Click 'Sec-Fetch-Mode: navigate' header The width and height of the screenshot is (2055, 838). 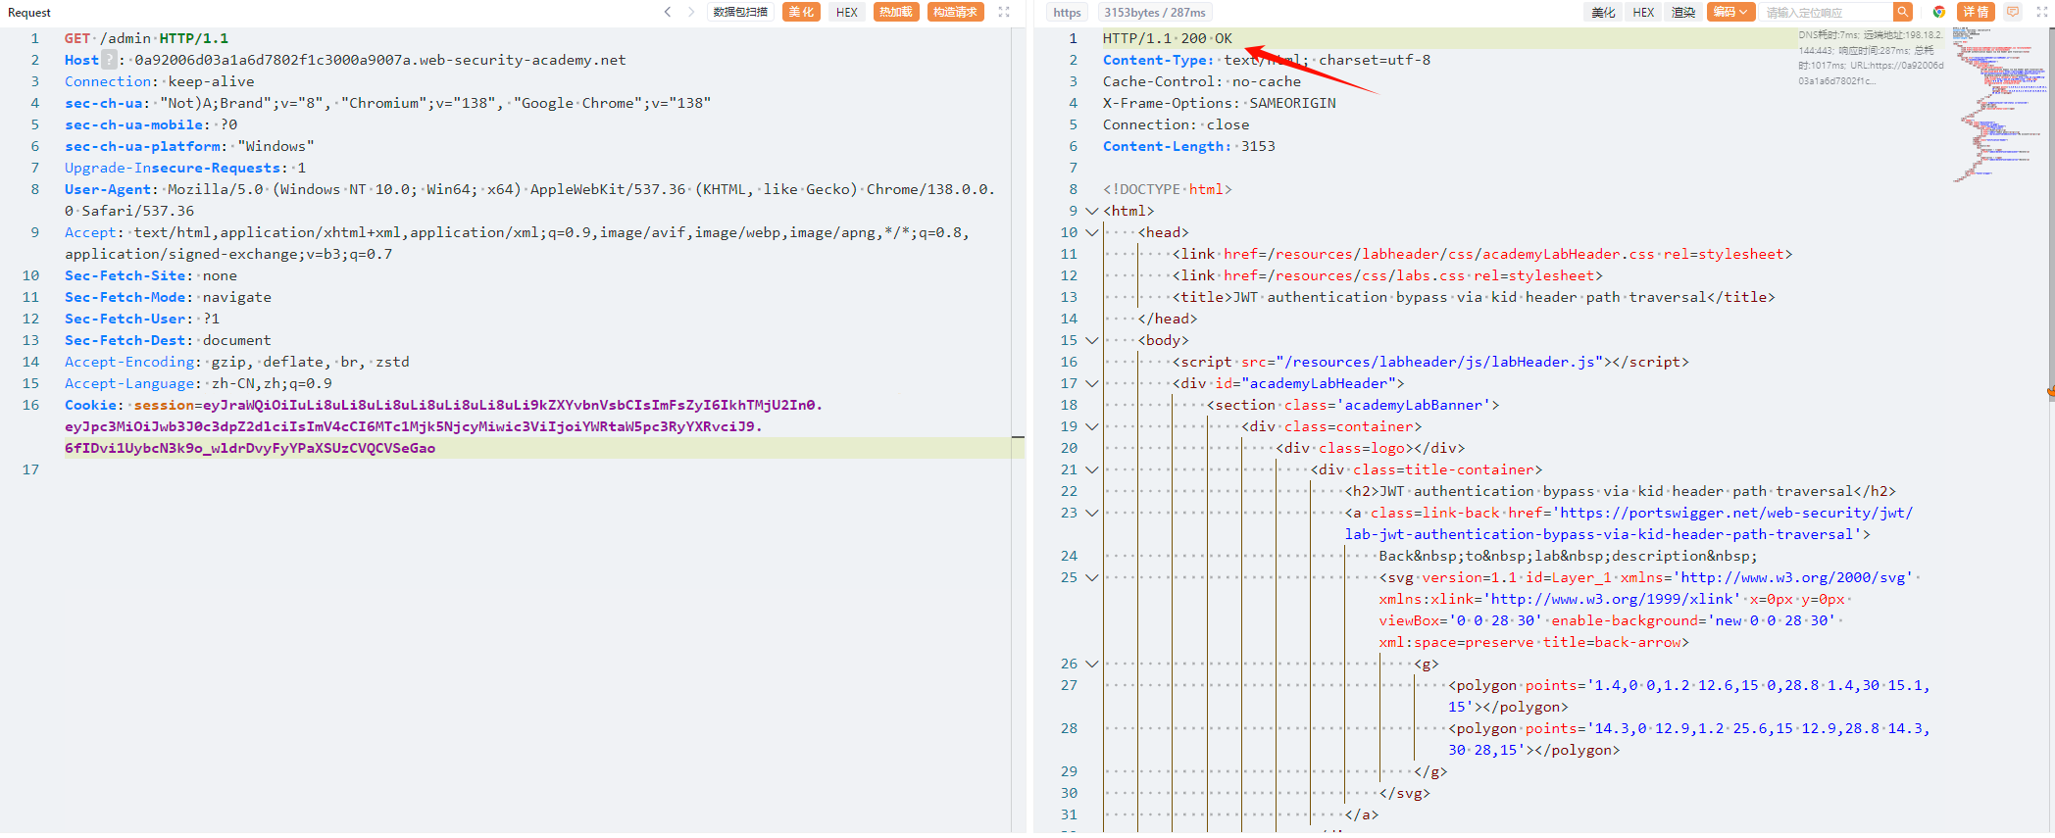(168, 297)
